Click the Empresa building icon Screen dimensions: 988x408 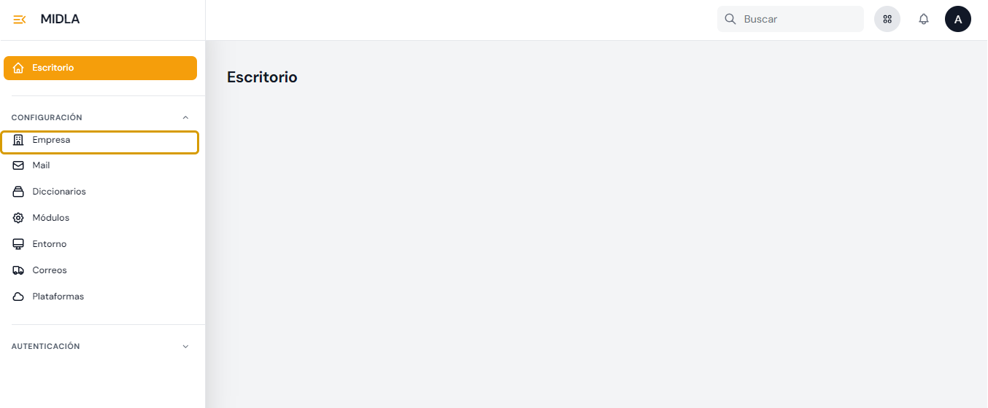tap(19, 140)
